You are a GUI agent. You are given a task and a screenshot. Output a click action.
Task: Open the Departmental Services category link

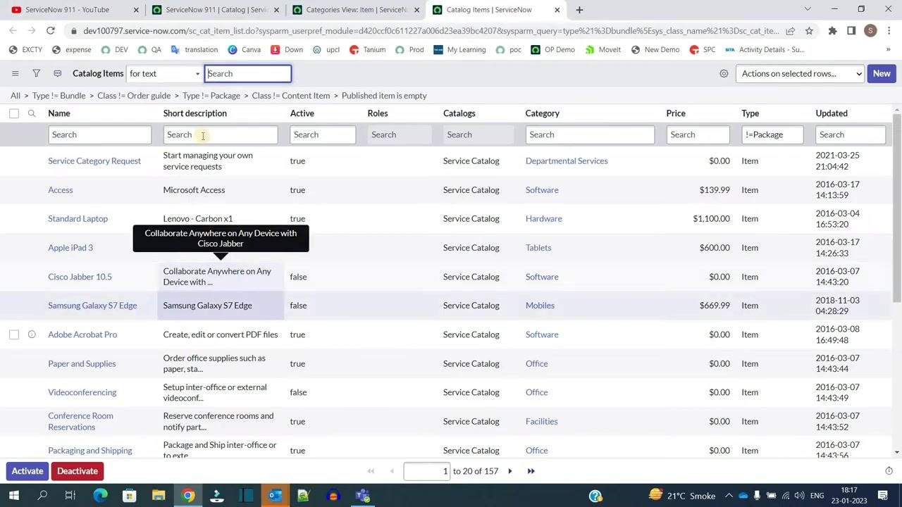tap(567, 161)
